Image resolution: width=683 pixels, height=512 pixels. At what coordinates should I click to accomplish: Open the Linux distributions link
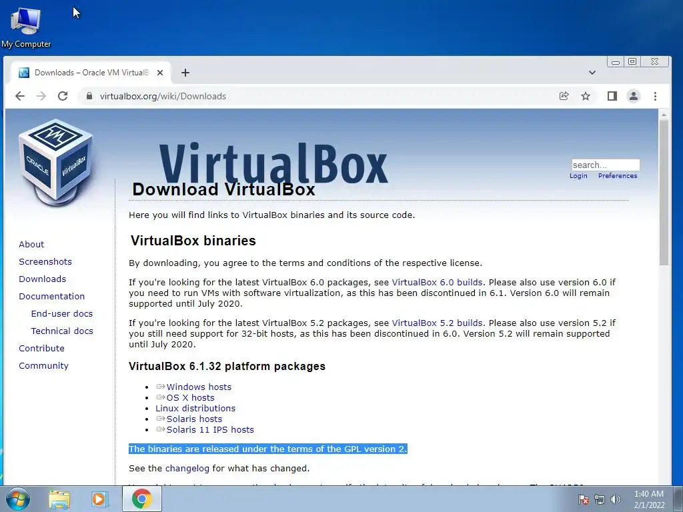[x=195, y=409]
